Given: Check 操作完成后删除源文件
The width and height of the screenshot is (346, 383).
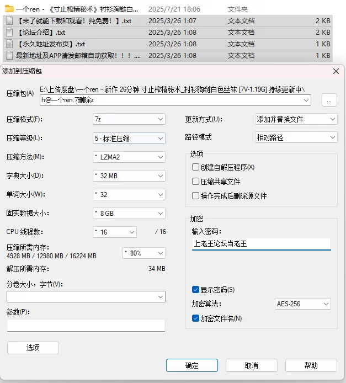Looking at the screenshot, I should (x=195, y=196).
